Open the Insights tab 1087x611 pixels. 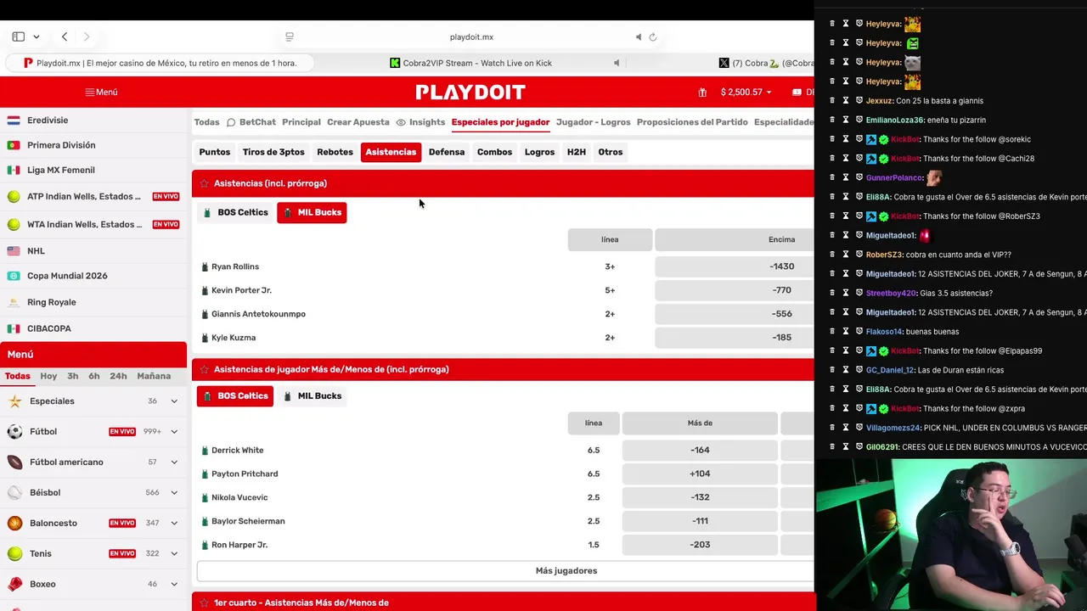(420, 122)
